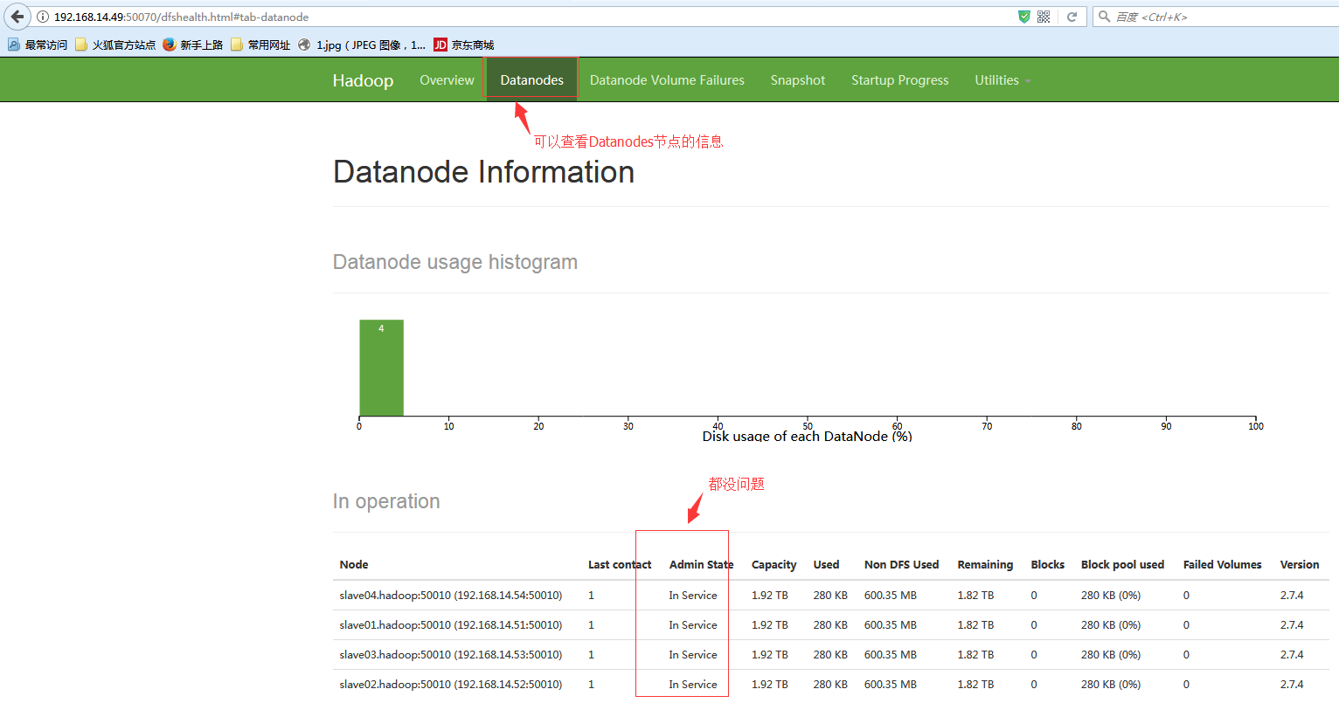Viewport: 1339px width, 703px height.
Task: Open the Datanode Volume Failures tab
Action: (x=667, y=80)
